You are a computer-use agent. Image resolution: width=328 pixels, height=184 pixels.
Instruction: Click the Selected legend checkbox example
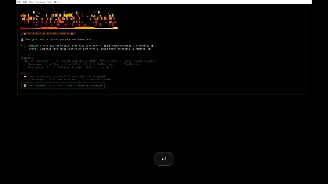[x=25, y=79]
